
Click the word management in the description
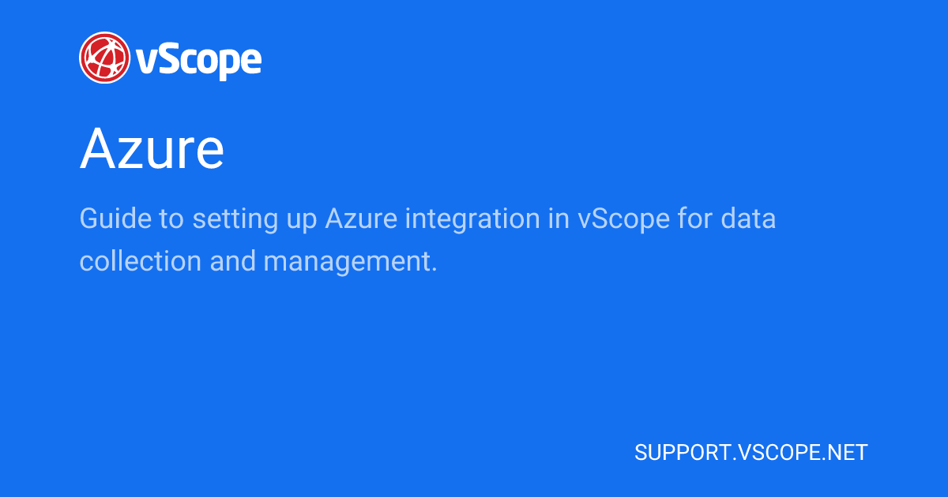pos(350,260)
